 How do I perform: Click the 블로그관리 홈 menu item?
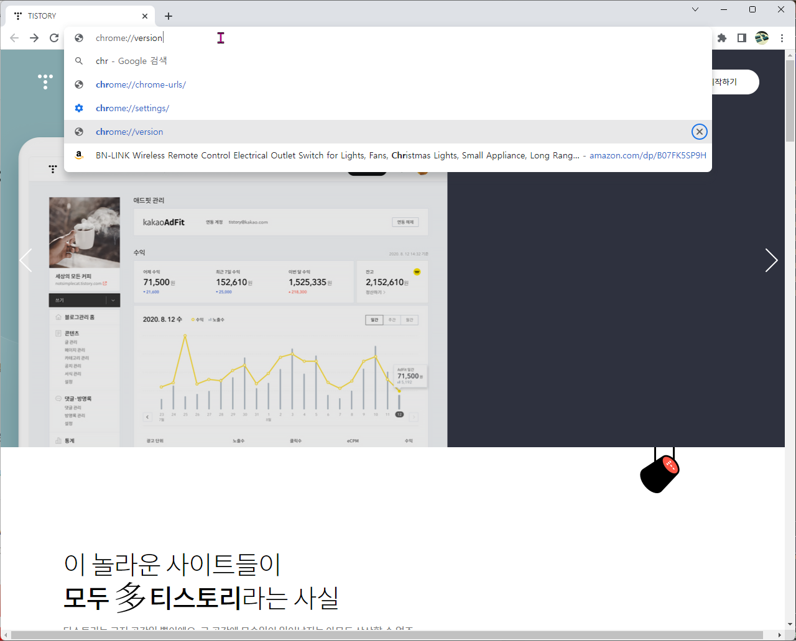point(80,317)
